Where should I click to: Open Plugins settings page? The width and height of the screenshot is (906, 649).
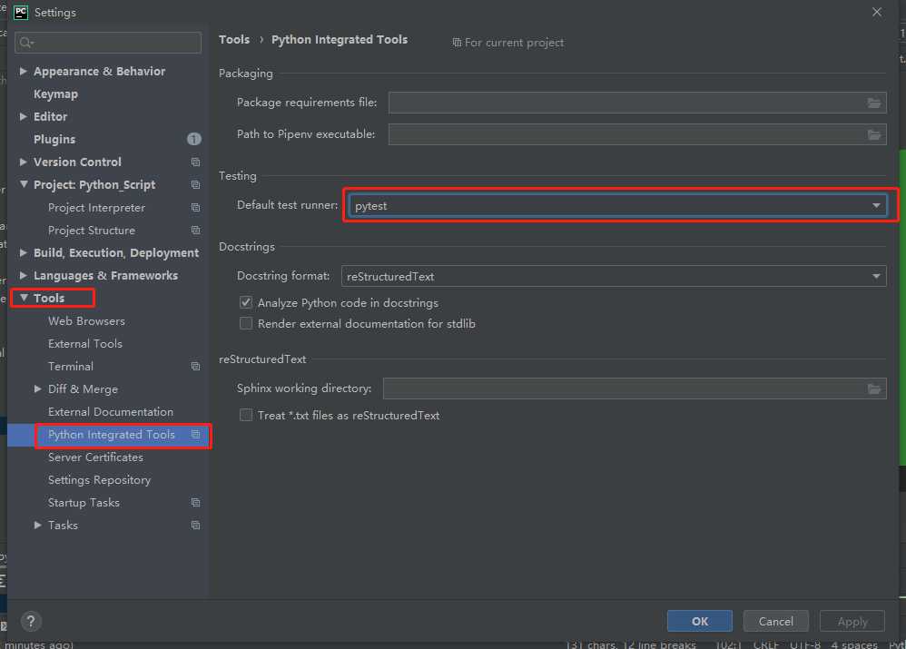[54, 139]
